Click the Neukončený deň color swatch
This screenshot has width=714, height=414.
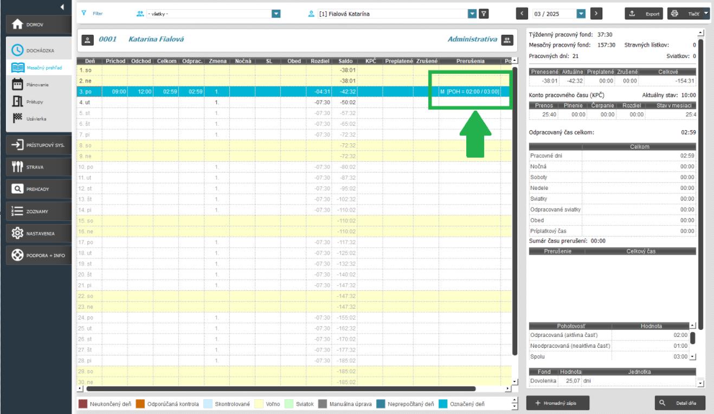[82, 404]
